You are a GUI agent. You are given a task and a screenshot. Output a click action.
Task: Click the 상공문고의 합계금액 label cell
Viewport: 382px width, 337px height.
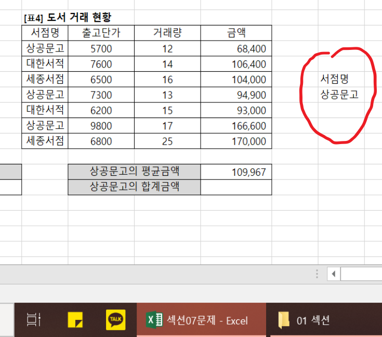pyautogui.click(x=134, y=187)
